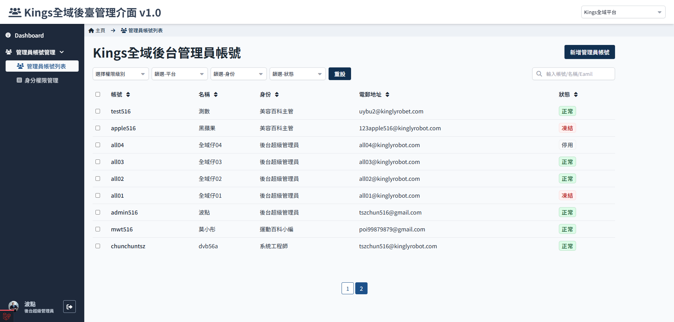Click email tszchun516@gmail.com
The image size is (674, 322).
click(390, 212)
